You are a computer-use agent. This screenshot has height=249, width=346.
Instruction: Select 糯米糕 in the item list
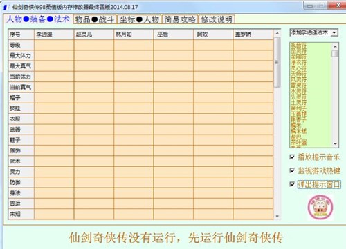click(298, 131)
